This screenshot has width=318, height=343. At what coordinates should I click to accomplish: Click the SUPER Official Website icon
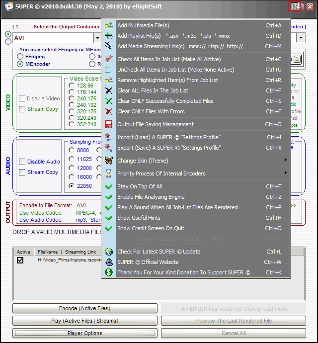109,262
